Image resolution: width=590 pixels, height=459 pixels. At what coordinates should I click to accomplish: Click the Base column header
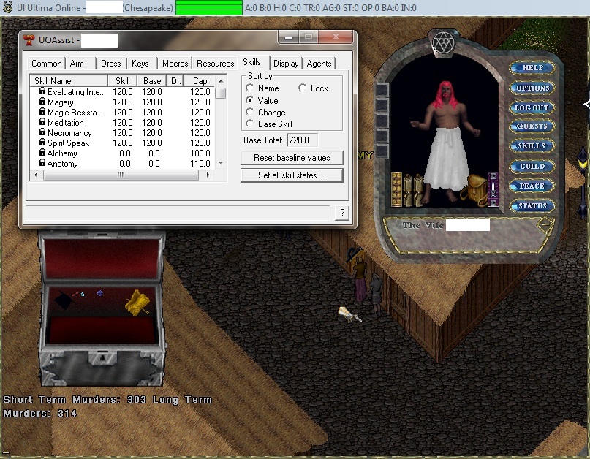pos(151,80)
